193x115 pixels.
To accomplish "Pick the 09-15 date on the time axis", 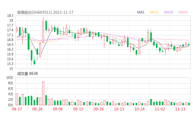I will click(x=78, y=109).
